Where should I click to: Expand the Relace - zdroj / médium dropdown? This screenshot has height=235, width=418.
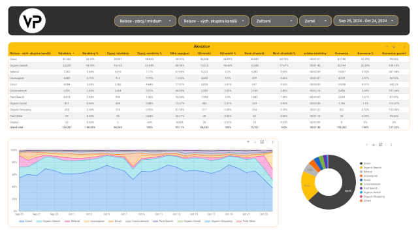[x=145, y=21]
